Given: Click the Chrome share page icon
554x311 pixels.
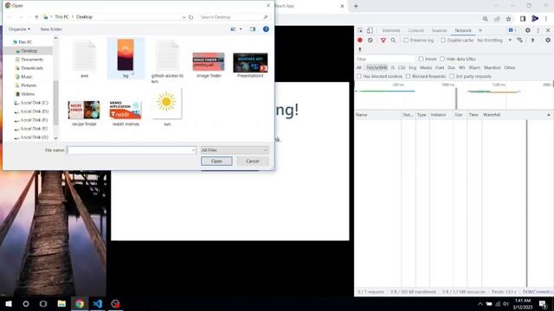Looking at the screenshot, I should coord(497,19).
